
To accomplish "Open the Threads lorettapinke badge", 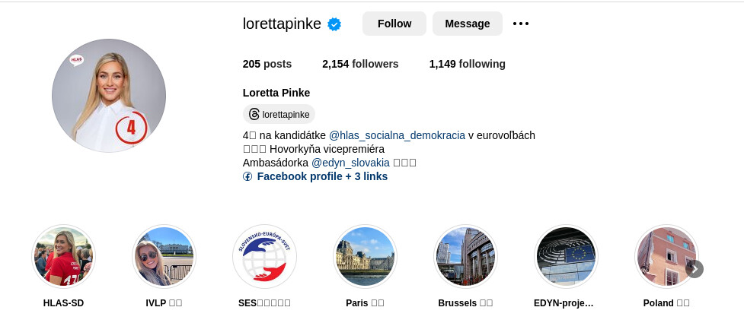I will (279, 115).
